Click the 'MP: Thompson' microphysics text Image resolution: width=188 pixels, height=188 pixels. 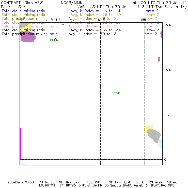pyautogui.click(x=70, y=182)
